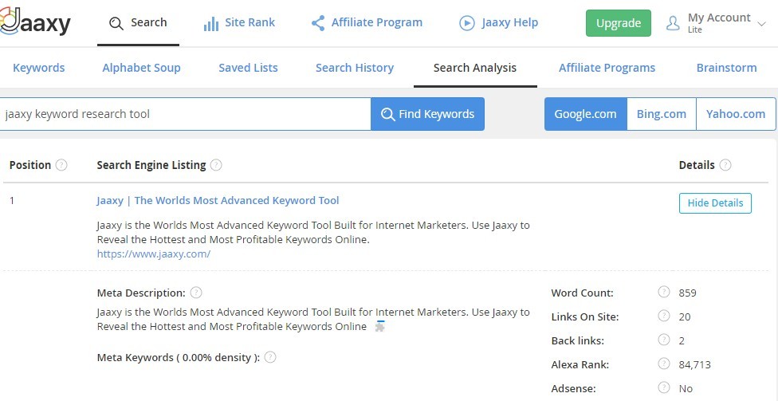The height and width of the screenshot is (401, 778).
Task: Click the help icon for Word Count
Action: tap(664, 292)
